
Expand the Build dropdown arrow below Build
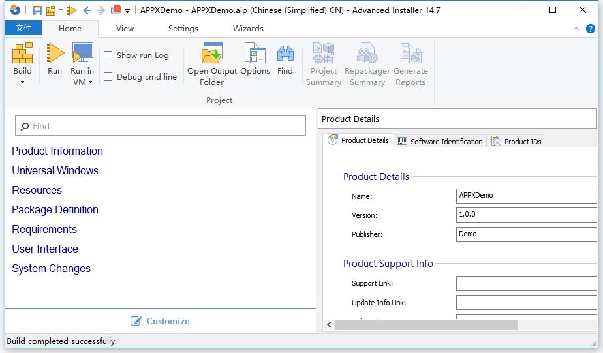coord(22,82)
